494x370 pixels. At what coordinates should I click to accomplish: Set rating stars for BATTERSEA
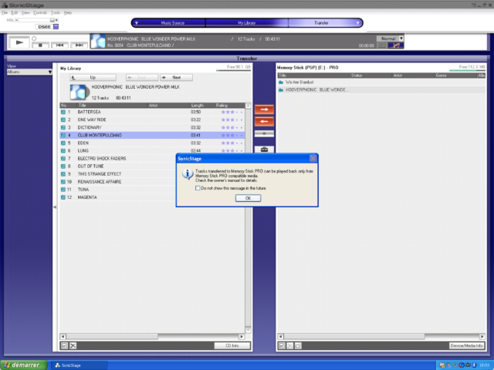[232, 112]
